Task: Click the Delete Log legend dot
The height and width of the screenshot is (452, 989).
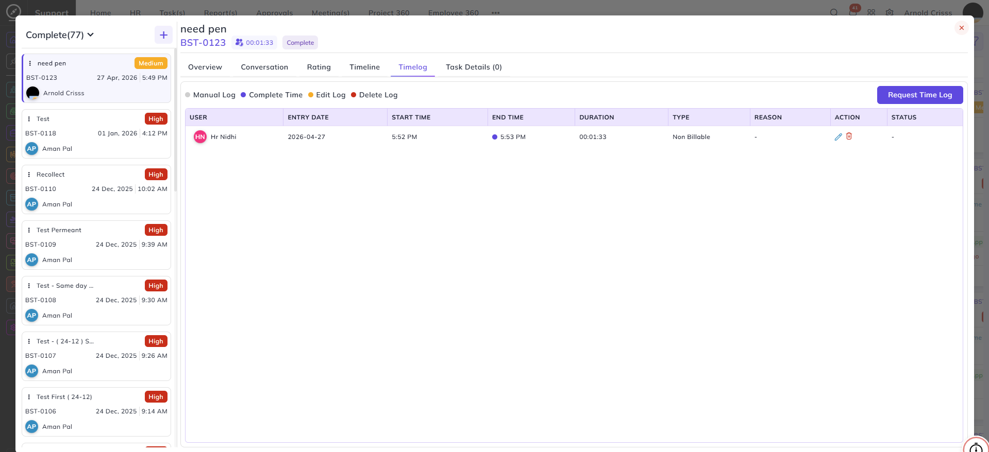Action: click(x=354, y=95)
